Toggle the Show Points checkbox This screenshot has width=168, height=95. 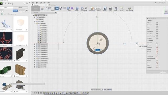[x=157, y=34]
